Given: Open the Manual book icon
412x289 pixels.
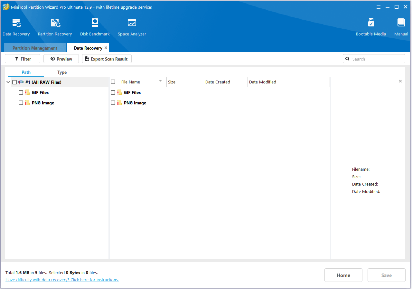Looking at the screenshot, I should click(401, 23).
